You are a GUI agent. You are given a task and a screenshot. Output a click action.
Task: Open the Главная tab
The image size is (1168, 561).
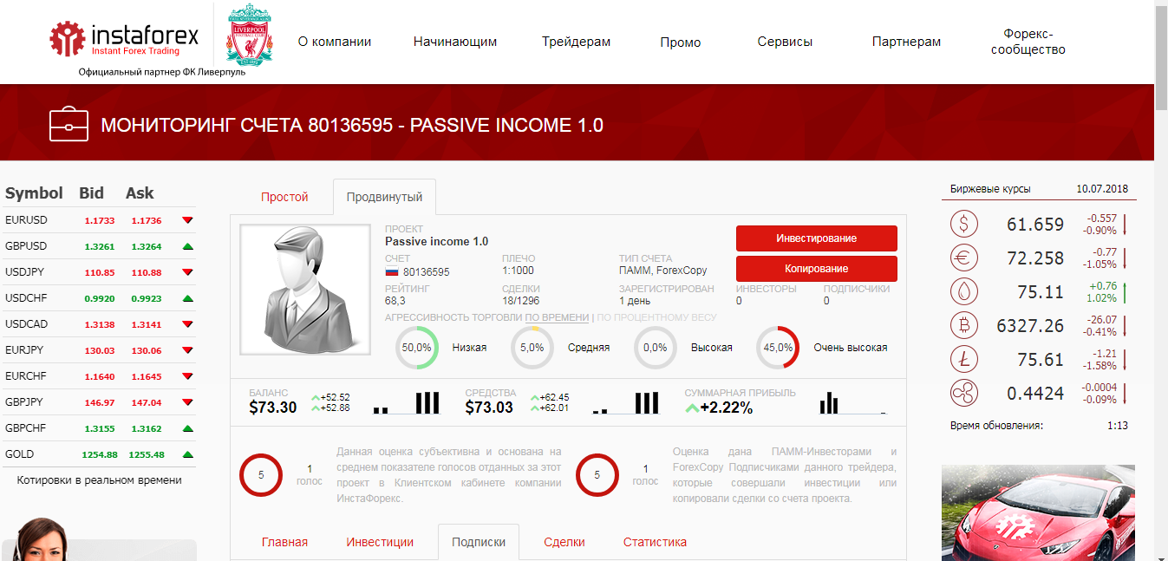click(284, 542)
